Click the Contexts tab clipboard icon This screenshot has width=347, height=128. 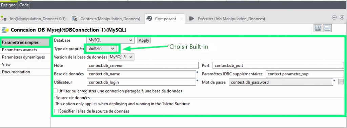click(75, 19)
